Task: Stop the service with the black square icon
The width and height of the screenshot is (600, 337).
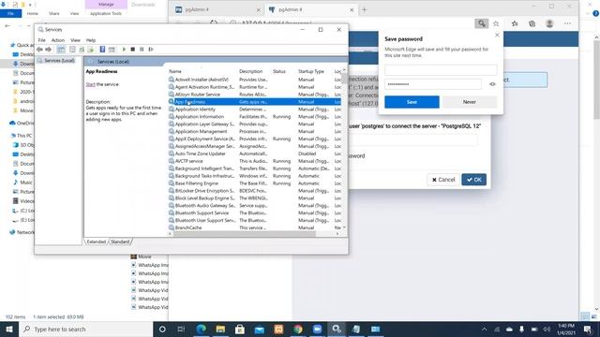Action: pos(133,50)
